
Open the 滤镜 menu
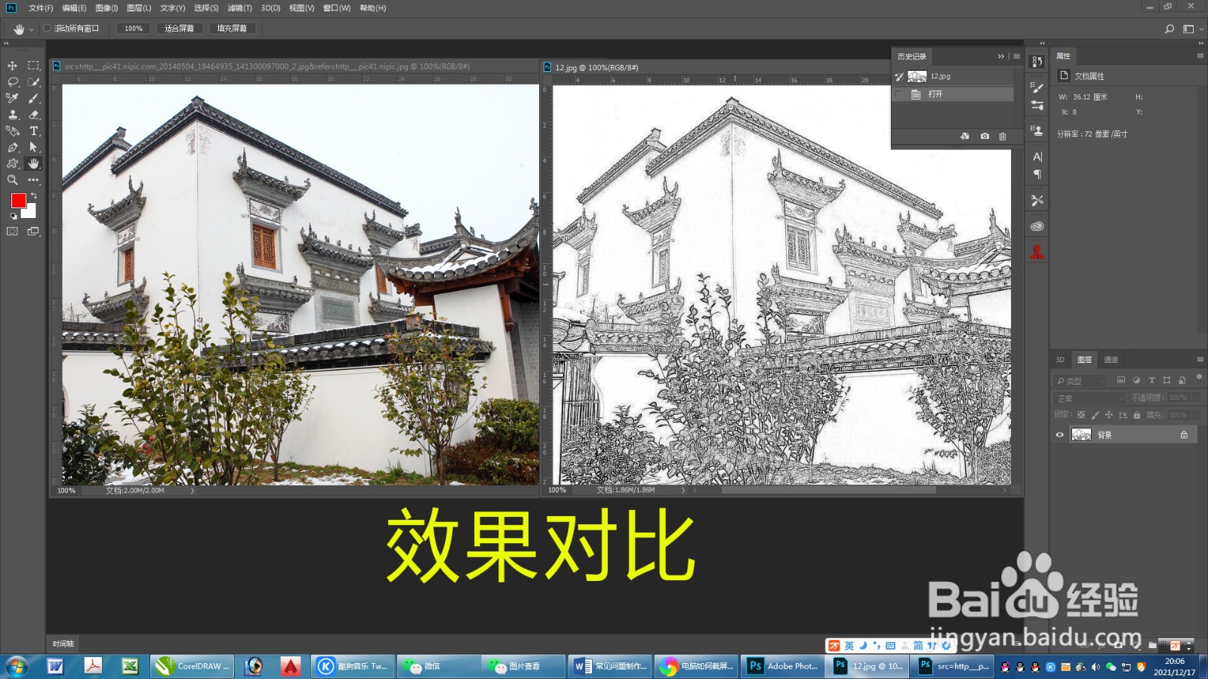(x=239, y=8)
